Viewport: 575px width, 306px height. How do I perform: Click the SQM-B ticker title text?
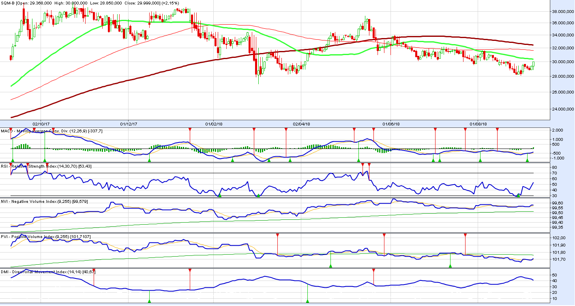(8, 3)
